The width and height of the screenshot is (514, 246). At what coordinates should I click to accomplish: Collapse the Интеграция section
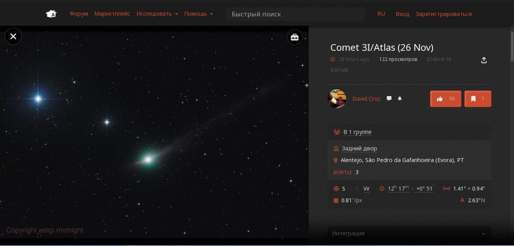tap(409, 233)
